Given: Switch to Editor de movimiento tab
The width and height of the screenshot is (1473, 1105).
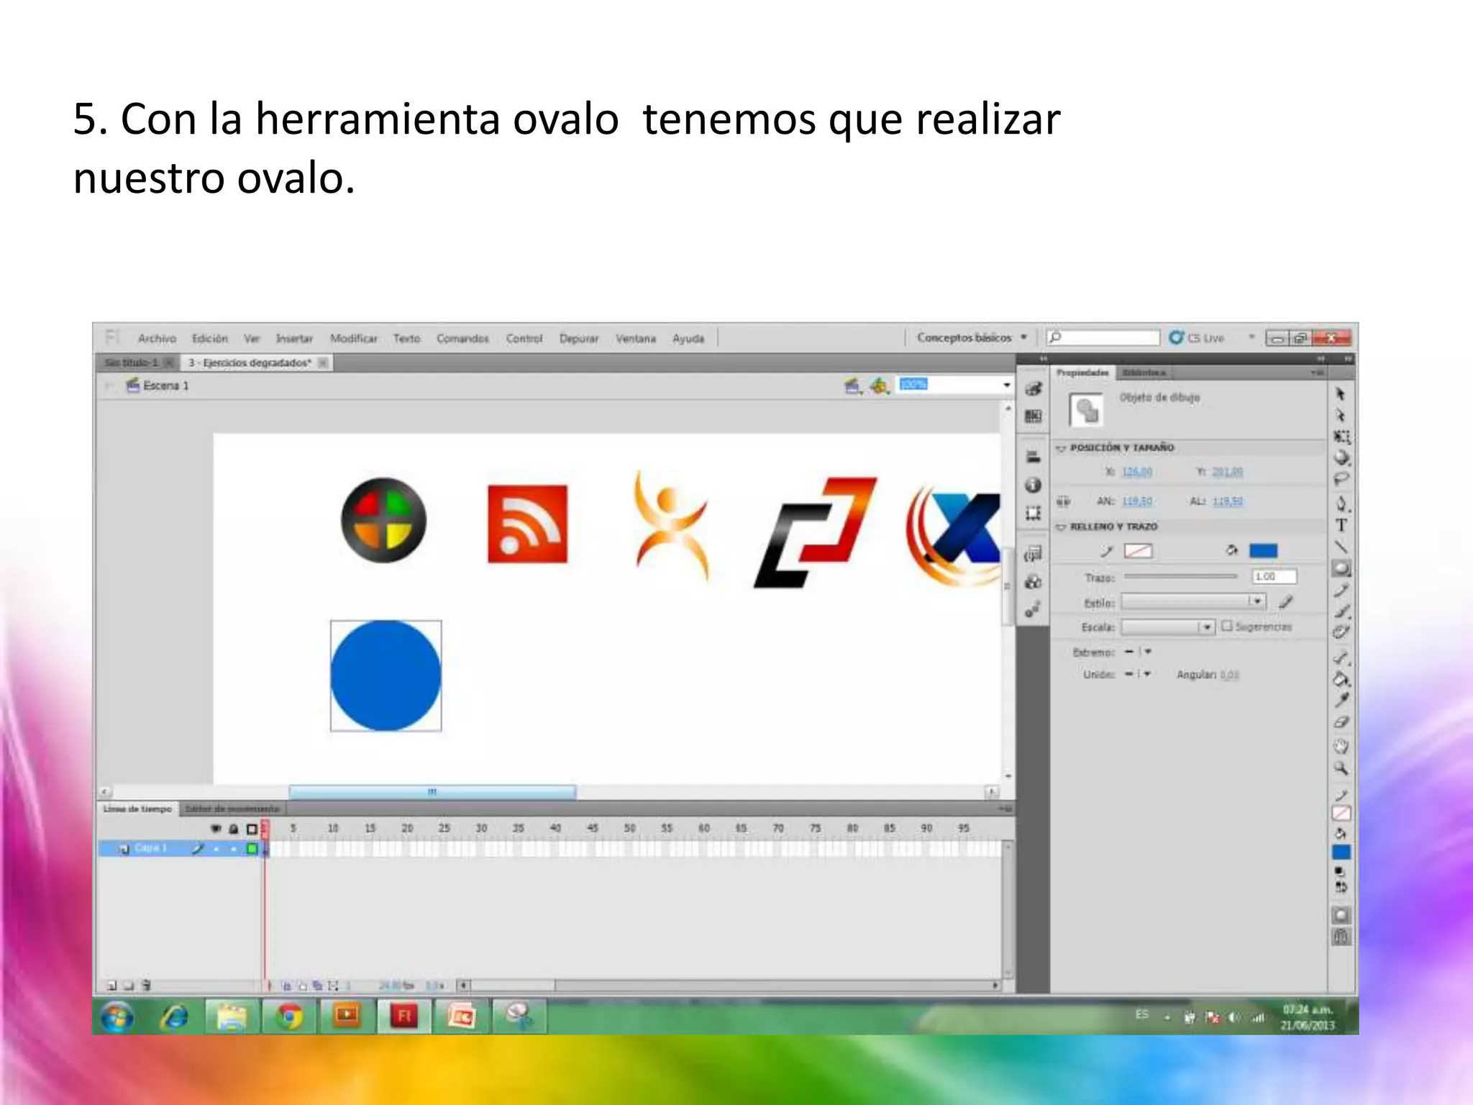Looking at the screenshot, I should [x=232, y=809].
